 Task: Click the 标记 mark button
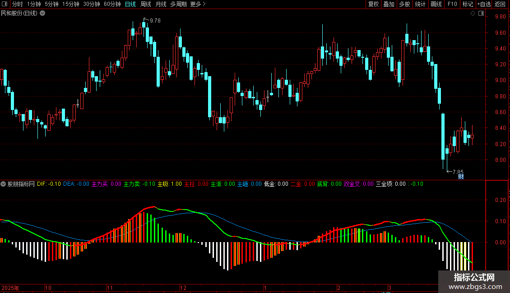tap(468, 4)
